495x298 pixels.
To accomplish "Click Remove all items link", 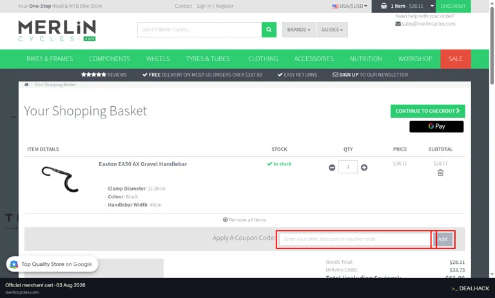I will [x=245, y=219].
